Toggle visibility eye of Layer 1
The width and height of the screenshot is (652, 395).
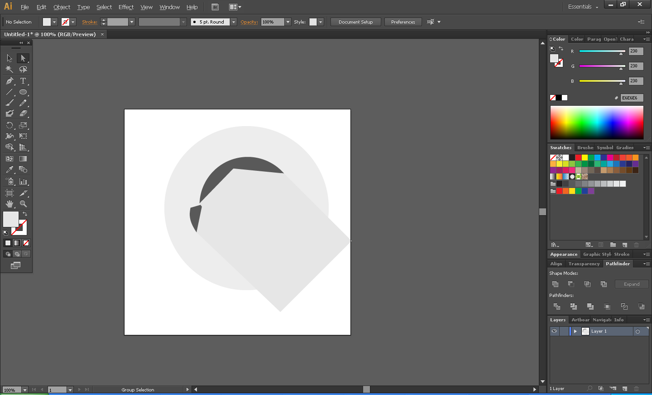(554, 331)
